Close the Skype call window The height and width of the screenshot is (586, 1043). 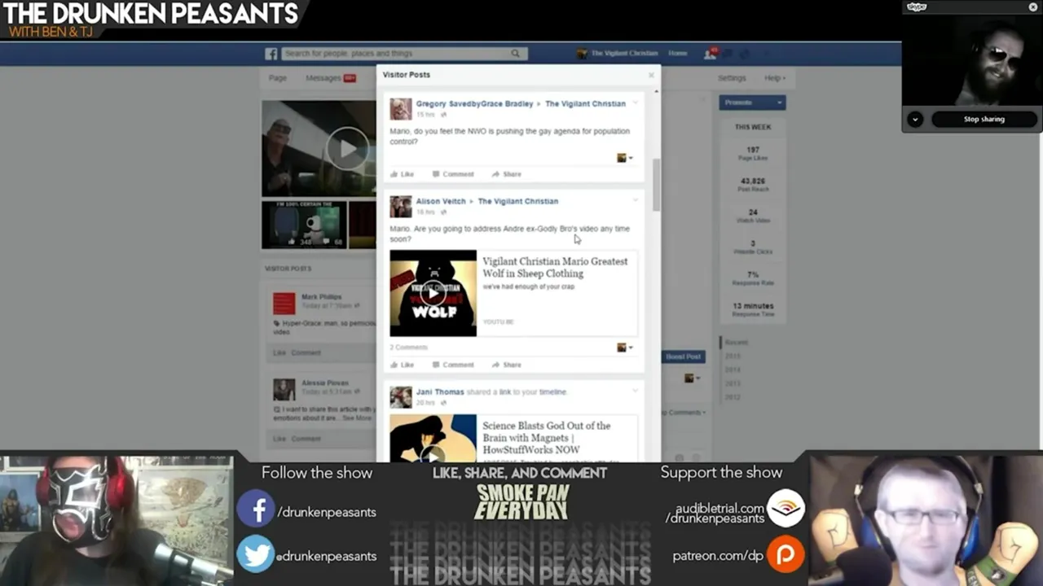click(1033, 7)
